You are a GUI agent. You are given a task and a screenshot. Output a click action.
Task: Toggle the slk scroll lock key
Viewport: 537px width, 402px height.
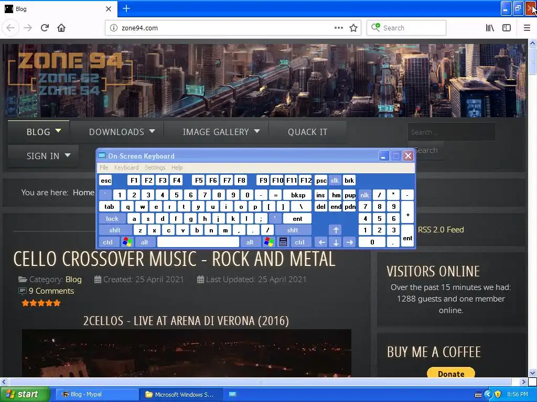tap(335, 180)
